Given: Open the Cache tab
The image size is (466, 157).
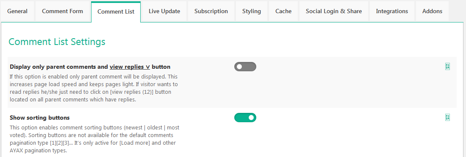Looking at the screenshot, I should [283, 11].
